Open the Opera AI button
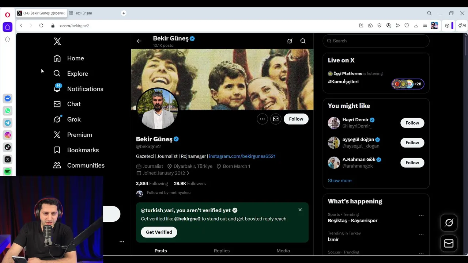 462,26
